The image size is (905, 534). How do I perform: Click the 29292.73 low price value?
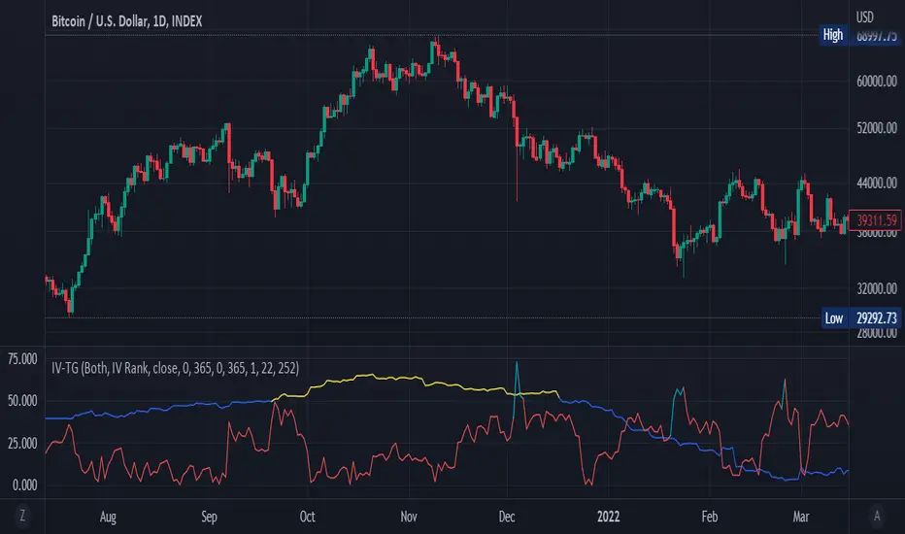click(877, 317)
